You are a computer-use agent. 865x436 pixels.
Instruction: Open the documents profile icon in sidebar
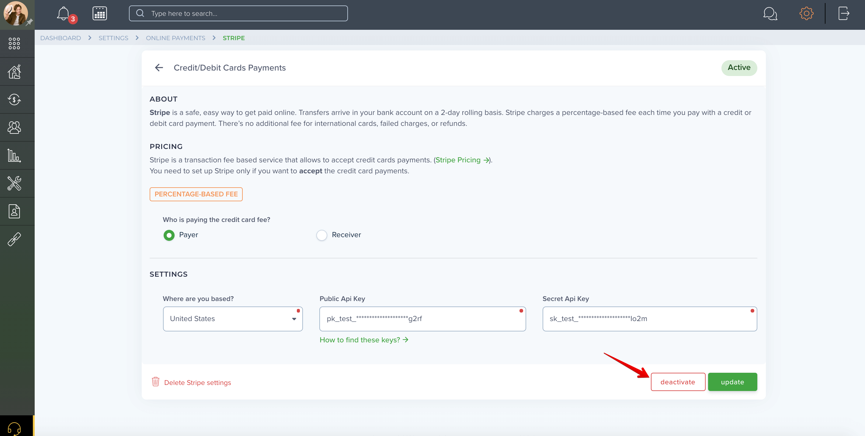pos(14,211)
